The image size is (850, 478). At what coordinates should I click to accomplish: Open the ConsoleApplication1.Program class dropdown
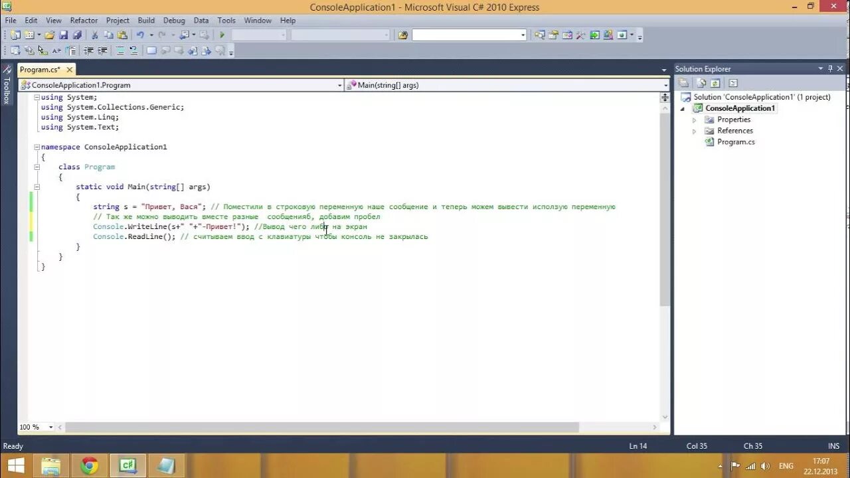[339, 85]
